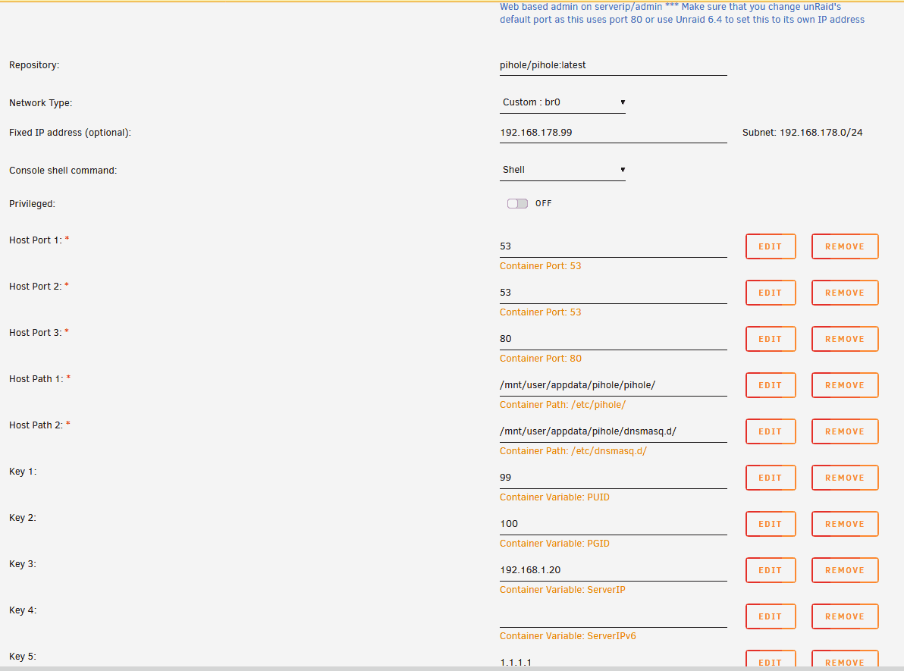Click EDIT for Key 5

tap(771, 660)
